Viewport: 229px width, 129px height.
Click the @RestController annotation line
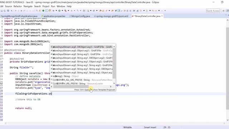point(15,50)
